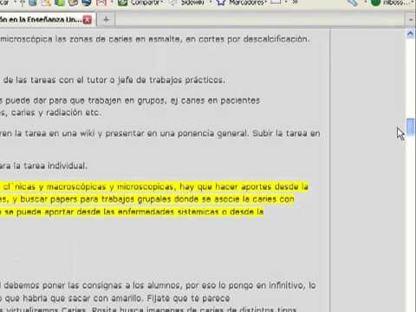This screenshot has width=416, height=312.
Task: Click text 'caries y radiación etc.'
Action: (x=56, y=113)
